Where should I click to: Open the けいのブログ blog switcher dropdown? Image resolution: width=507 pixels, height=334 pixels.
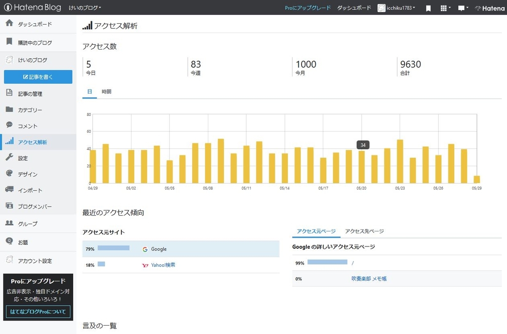pyautogui.click(x=85, y=8)
